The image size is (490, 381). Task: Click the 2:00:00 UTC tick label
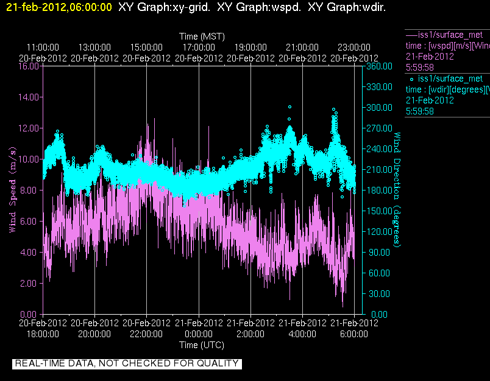(250, 334)
